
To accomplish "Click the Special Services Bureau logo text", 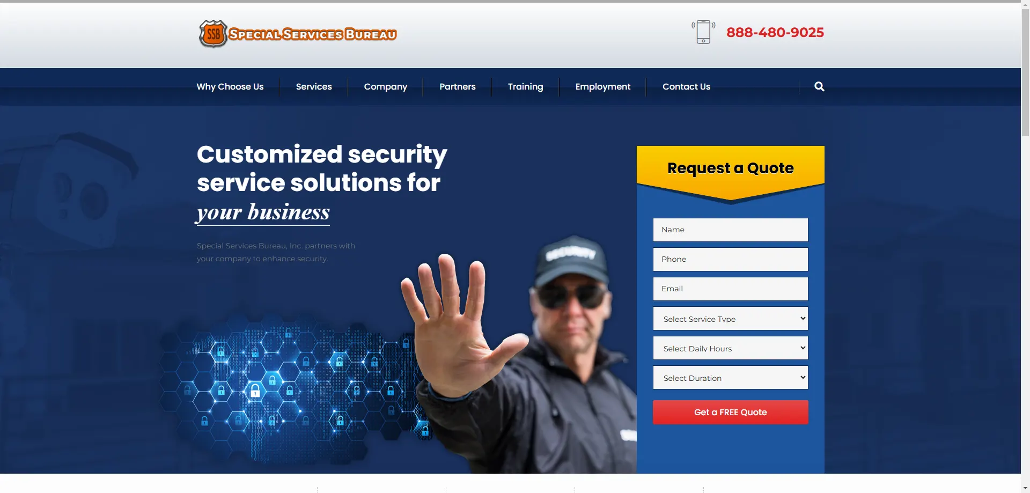I will click(x=313, y=34).
